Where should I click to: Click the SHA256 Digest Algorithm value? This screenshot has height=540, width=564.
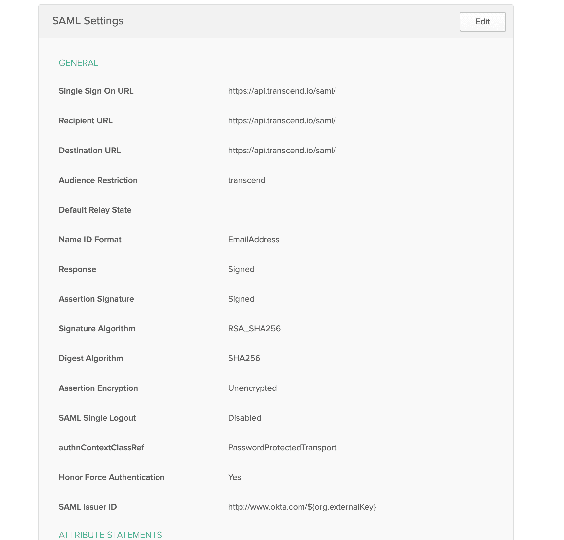coord(244,358)
